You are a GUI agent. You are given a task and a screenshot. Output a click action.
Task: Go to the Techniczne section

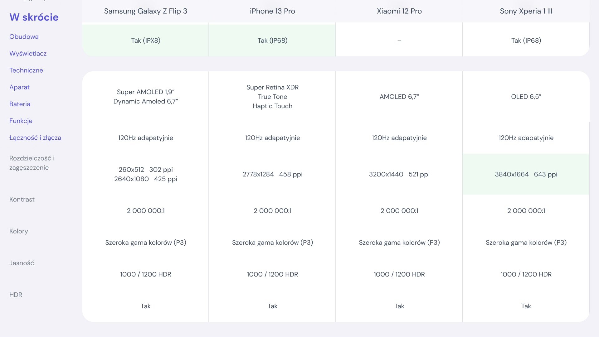pos(26,70)
